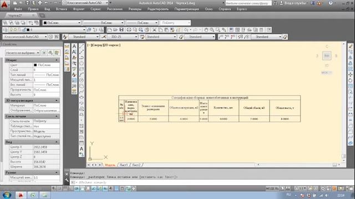Switch to the Лист1 layout tab
This screenshot has width=355, height=199.
coord(124,165)
